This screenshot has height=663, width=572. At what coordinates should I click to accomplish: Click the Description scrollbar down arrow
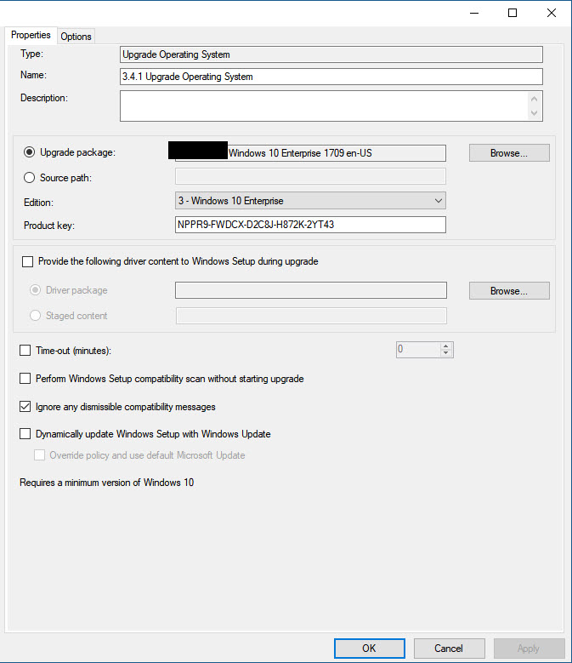[534, 113]
